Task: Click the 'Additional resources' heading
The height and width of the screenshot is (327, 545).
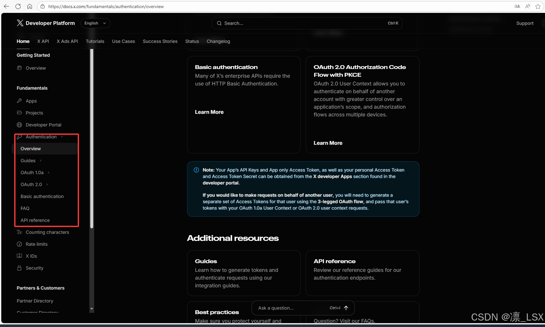Action: pyautogui.click(x=233, y=238)
